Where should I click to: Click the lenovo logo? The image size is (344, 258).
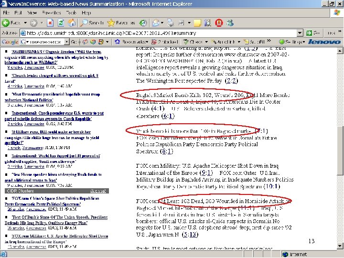click(x=324, y=42)
